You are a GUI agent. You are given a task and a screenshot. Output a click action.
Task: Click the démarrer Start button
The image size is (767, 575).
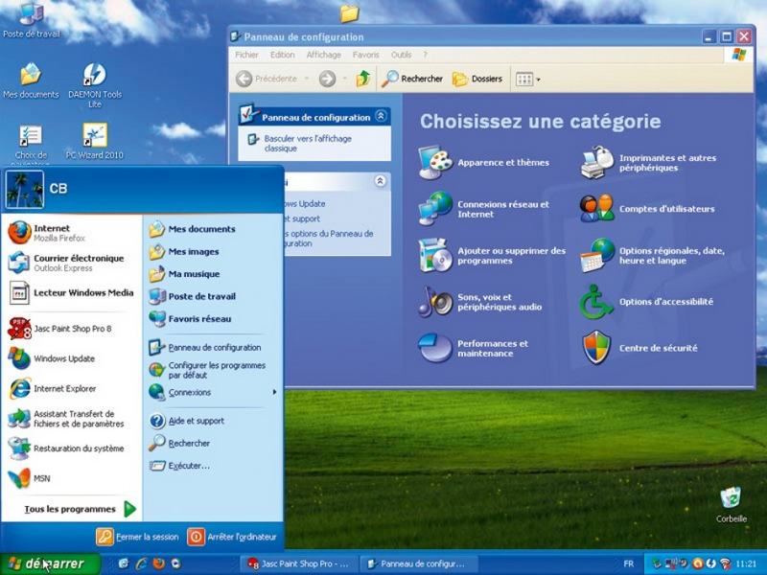point(50,563)
